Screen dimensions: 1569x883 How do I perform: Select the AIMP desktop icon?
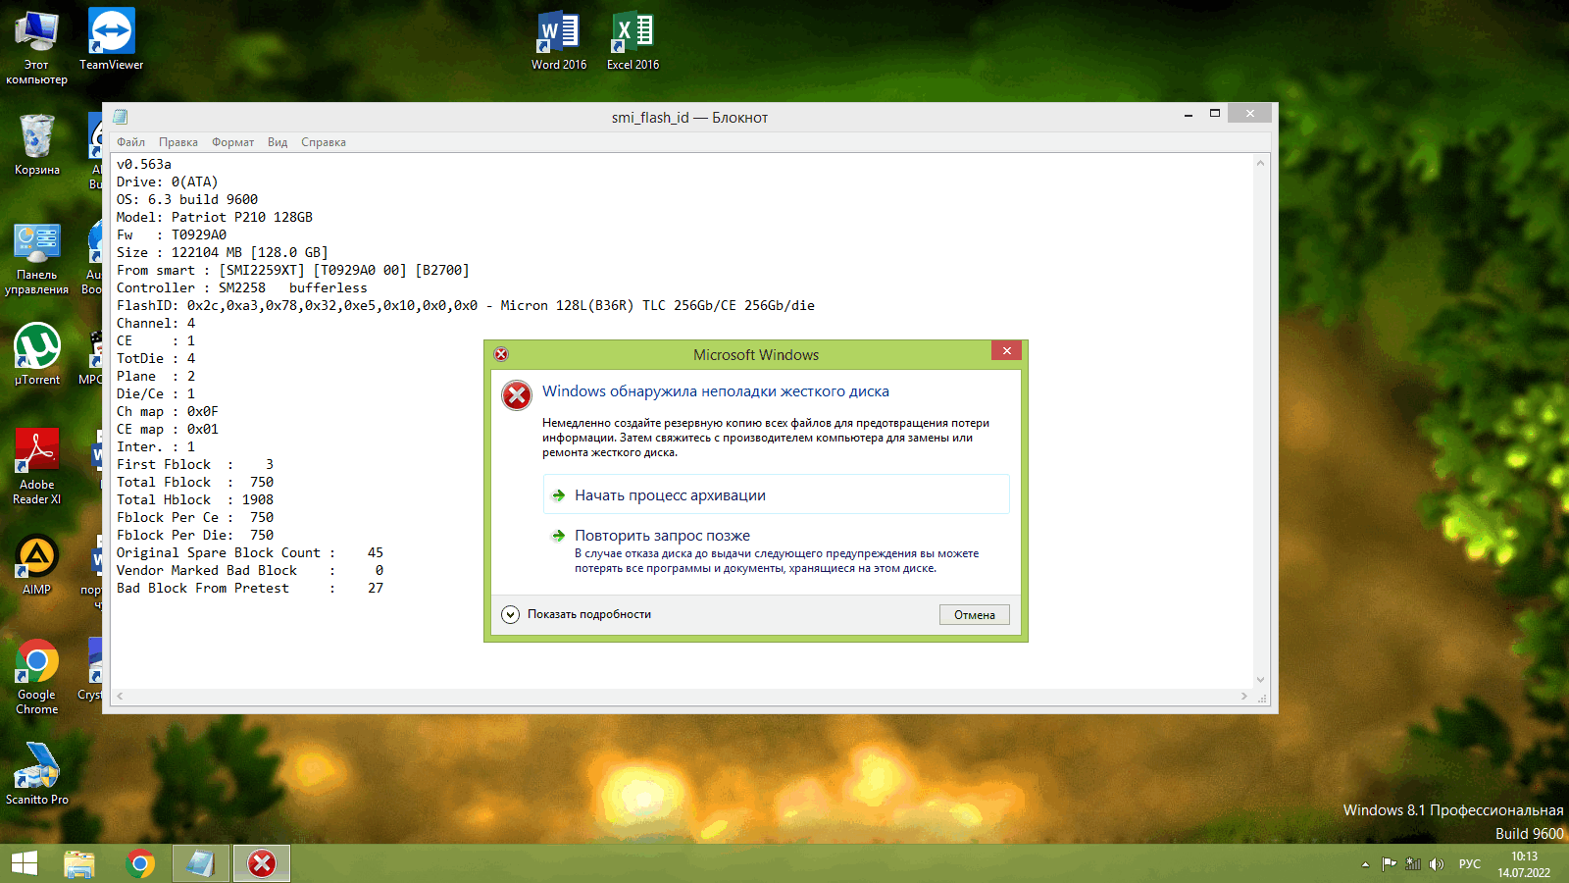(x=37, y=565)
